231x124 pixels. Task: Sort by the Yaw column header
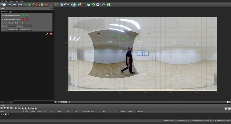53,112
